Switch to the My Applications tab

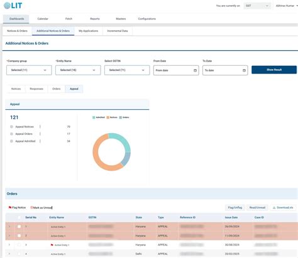click(x=88, y=31)
